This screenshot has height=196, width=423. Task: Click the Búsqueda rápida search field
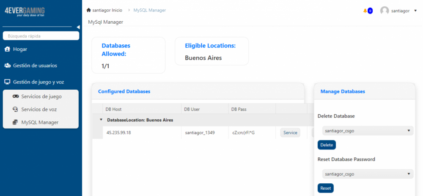coord(41,36)
